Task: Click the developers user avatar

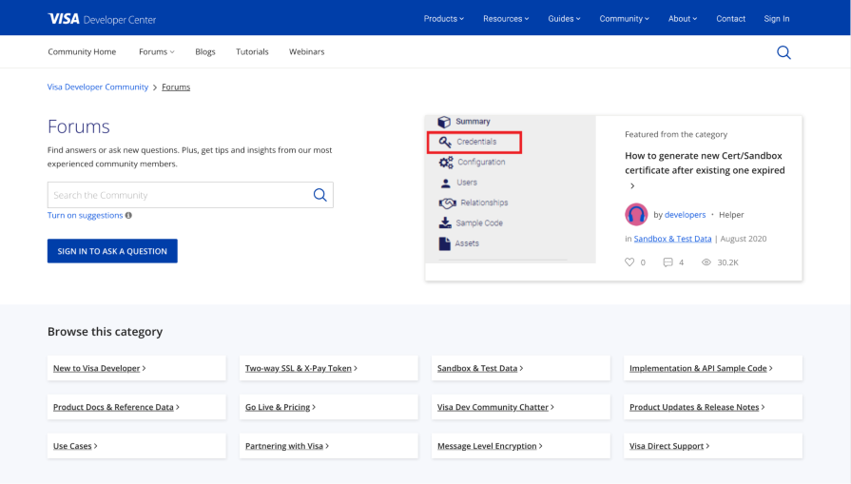Action: coord(636,214)
